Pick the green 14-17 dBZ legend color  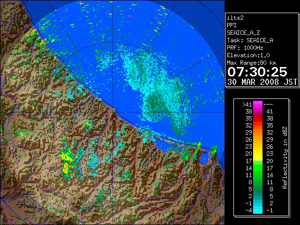point(258,168)
